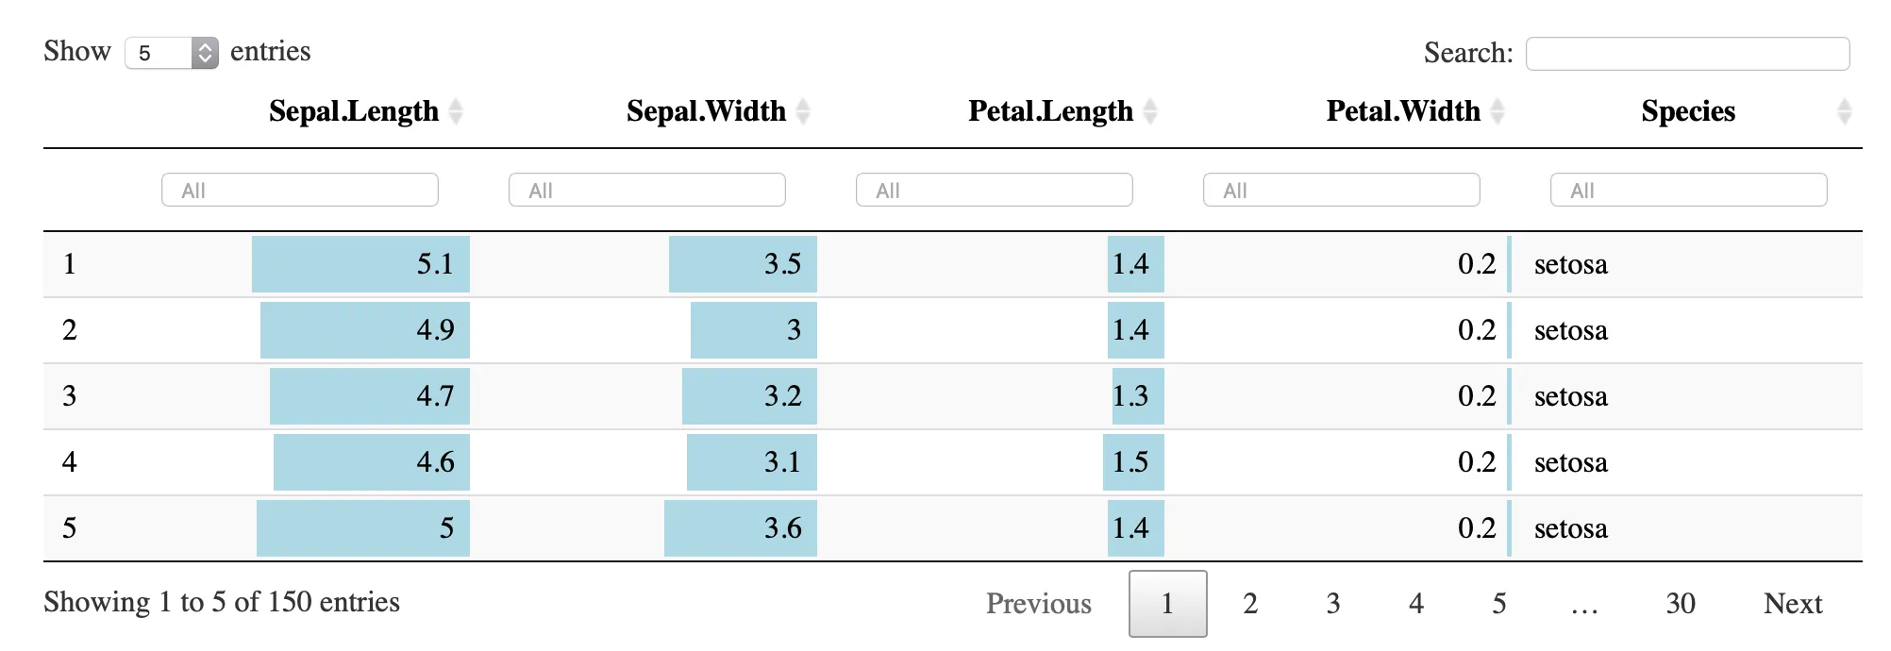
Task: Go to the Previous page
Action: [1038, 604]
